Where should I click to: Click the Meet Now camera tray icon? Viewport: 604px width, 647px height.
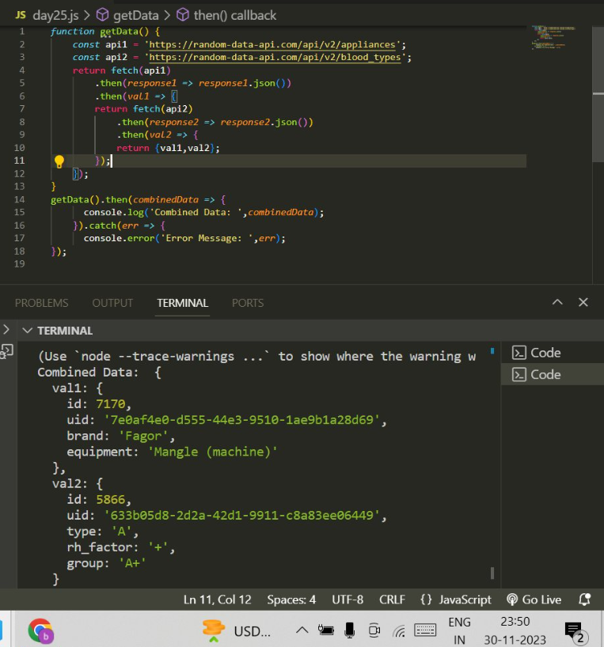(x=374, y=630)
